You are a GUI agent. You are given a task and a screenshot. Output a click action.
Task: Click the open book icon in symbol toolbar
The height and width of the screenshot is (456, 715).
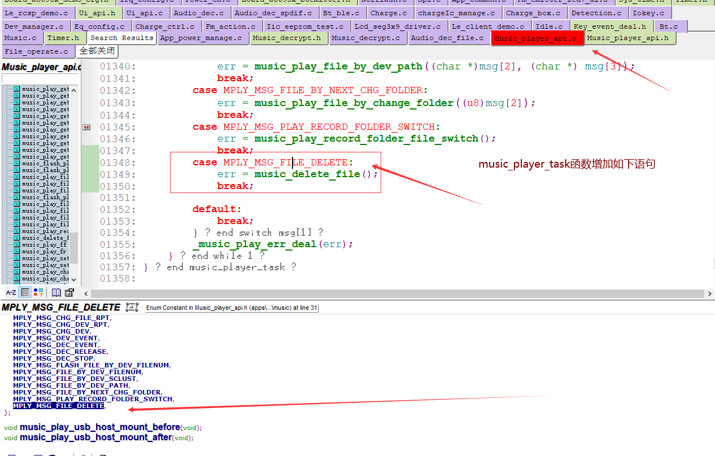coord(56,292)
